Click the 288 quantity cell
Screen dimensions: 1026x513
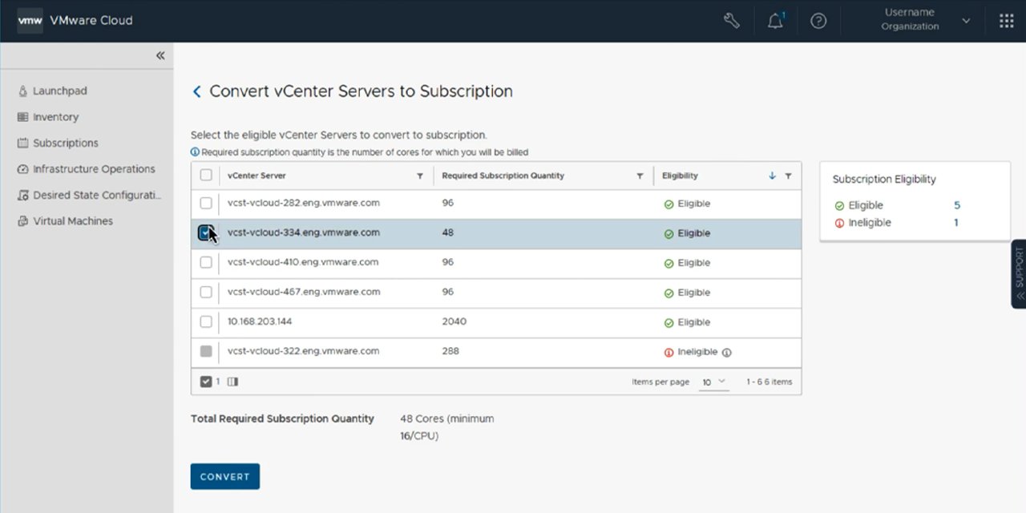point(450,351)
